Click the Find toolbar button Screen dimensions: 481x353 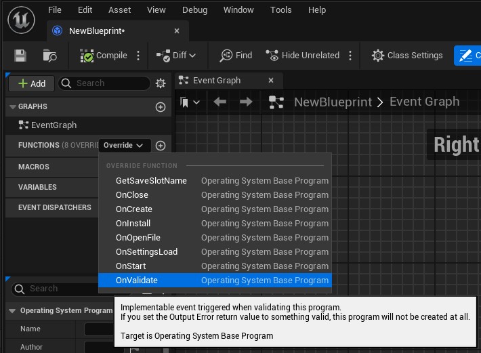click(236, 56)
